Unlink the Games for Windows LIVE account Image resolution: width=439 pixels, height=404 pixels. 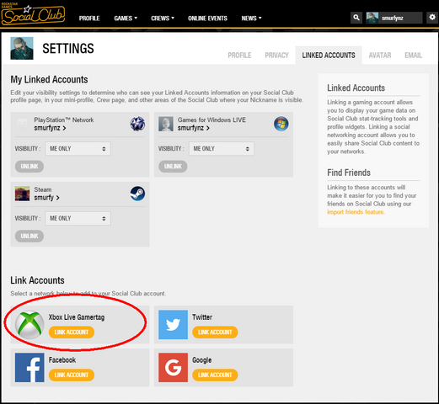tap(173, 167)
